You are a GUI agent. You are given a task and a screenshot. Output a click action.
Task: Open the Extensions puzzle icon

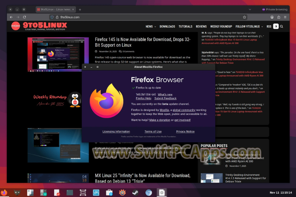coord(279,17)
